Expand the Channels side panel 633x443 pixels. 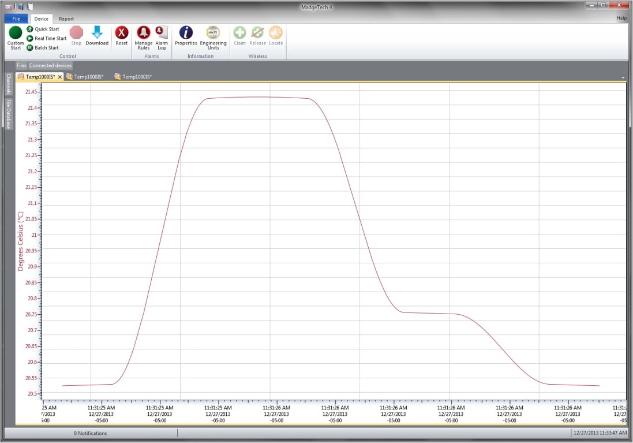[x=9, y=84]
